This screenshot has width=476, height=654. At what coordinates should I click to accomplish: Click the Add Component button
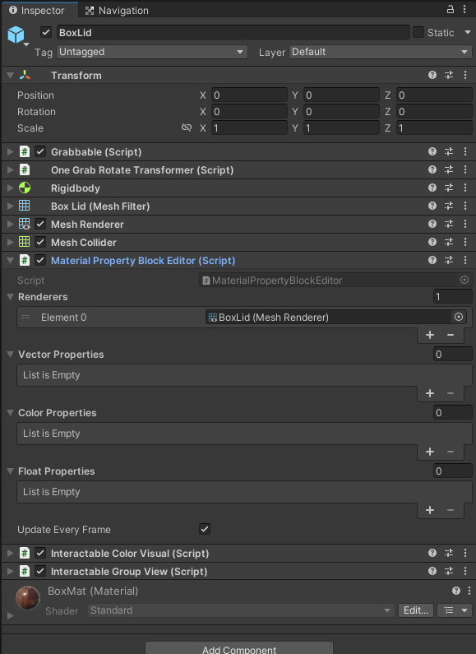pos(239,648)
